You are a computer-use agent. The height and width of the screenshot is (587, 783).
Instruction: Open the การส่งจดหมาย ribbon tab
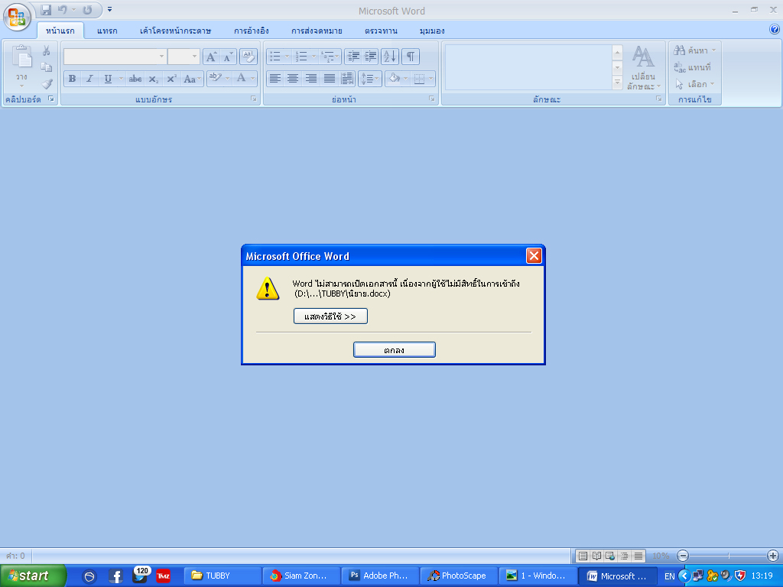(317, 31)
